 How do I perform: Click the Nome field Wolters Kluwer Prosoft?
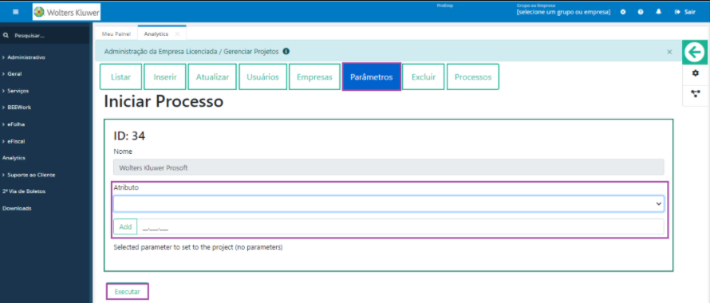pos(389,167)
